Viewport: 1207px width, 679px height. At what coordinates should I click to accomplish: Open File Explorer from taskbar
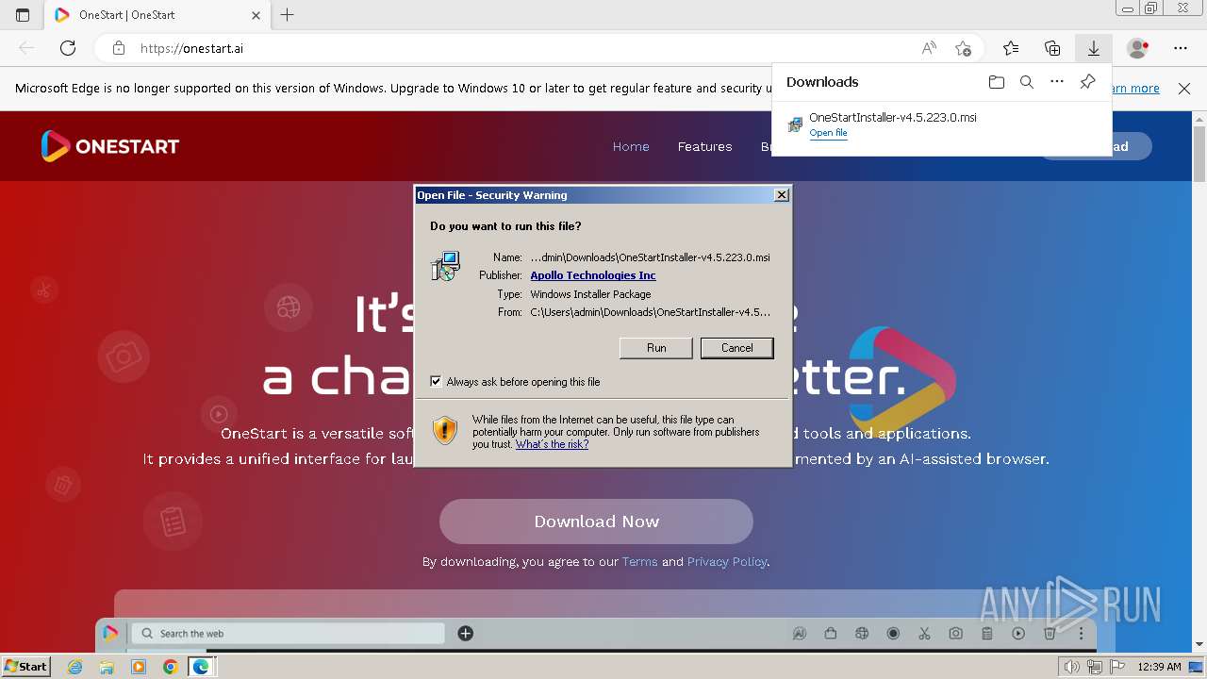click(x=107, y=667)
